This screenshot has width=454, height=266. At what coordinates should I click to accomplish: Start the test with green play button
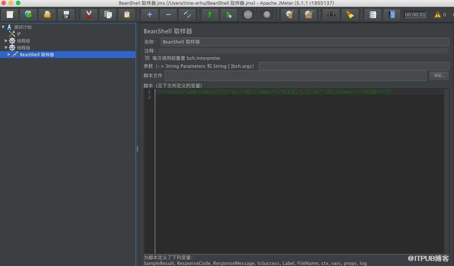point(210,15)
